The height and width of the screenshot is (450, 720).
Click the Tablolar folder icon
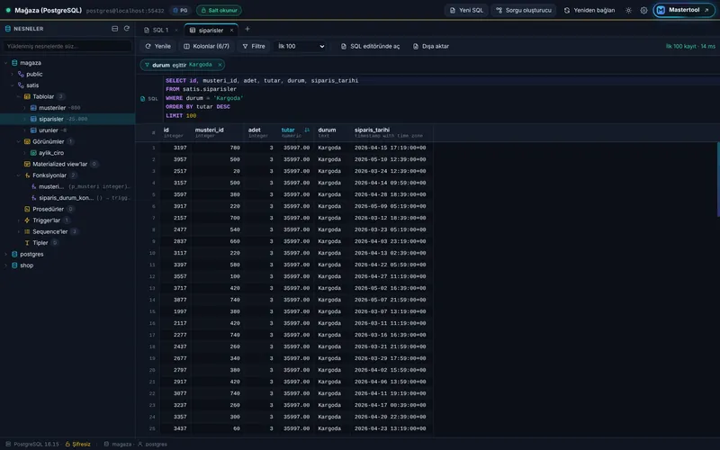[27, 96]
